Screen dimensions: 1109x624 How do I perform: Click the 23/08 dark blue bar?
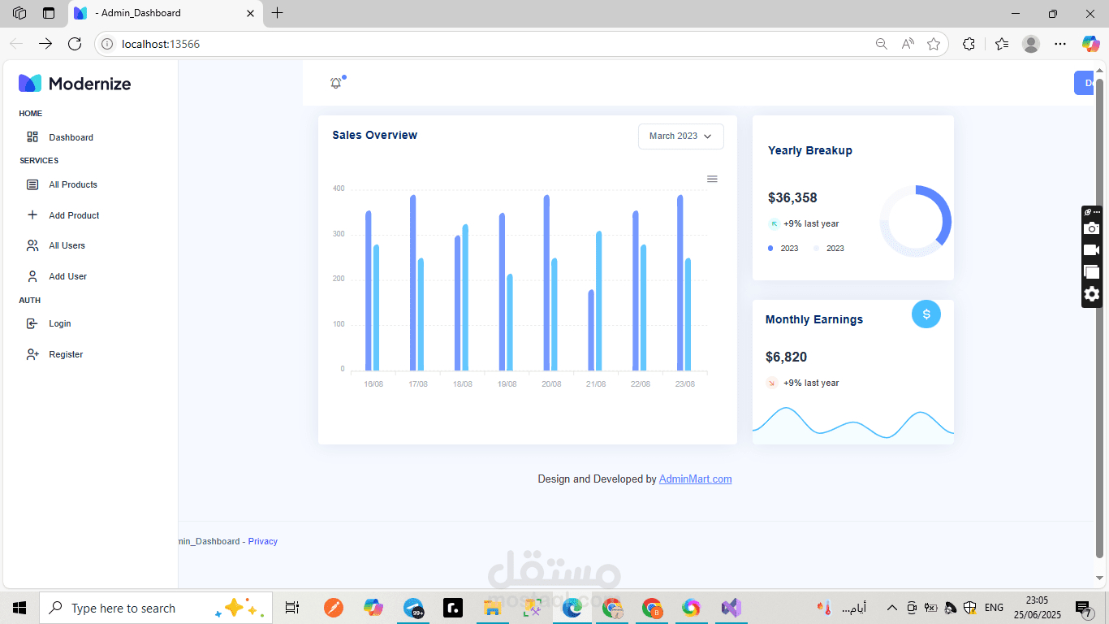click(x=680, y=283)
